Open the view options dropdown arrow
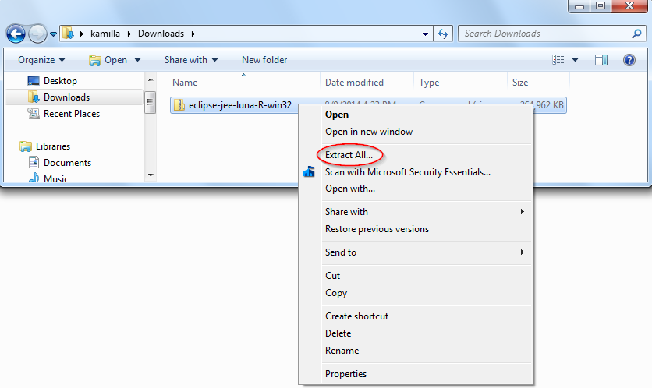This screenshot has height=388, width=652. [576, 60]
